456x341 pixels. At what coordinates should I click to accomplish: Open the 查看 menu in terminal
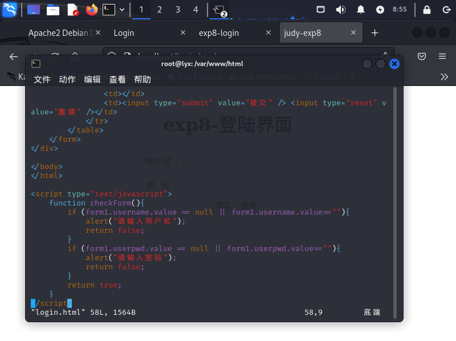tap(117, 79)
